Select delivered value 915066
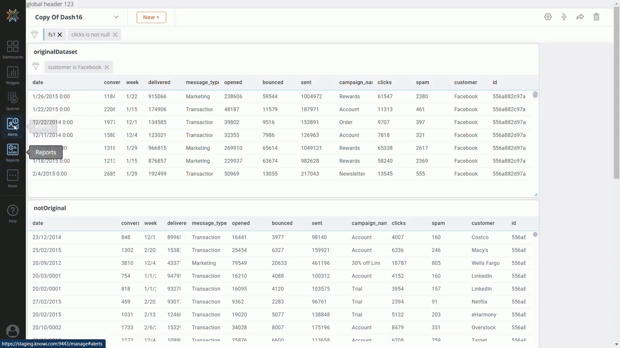The width and height of the screenshot is (620, 348). click(157, 96)
